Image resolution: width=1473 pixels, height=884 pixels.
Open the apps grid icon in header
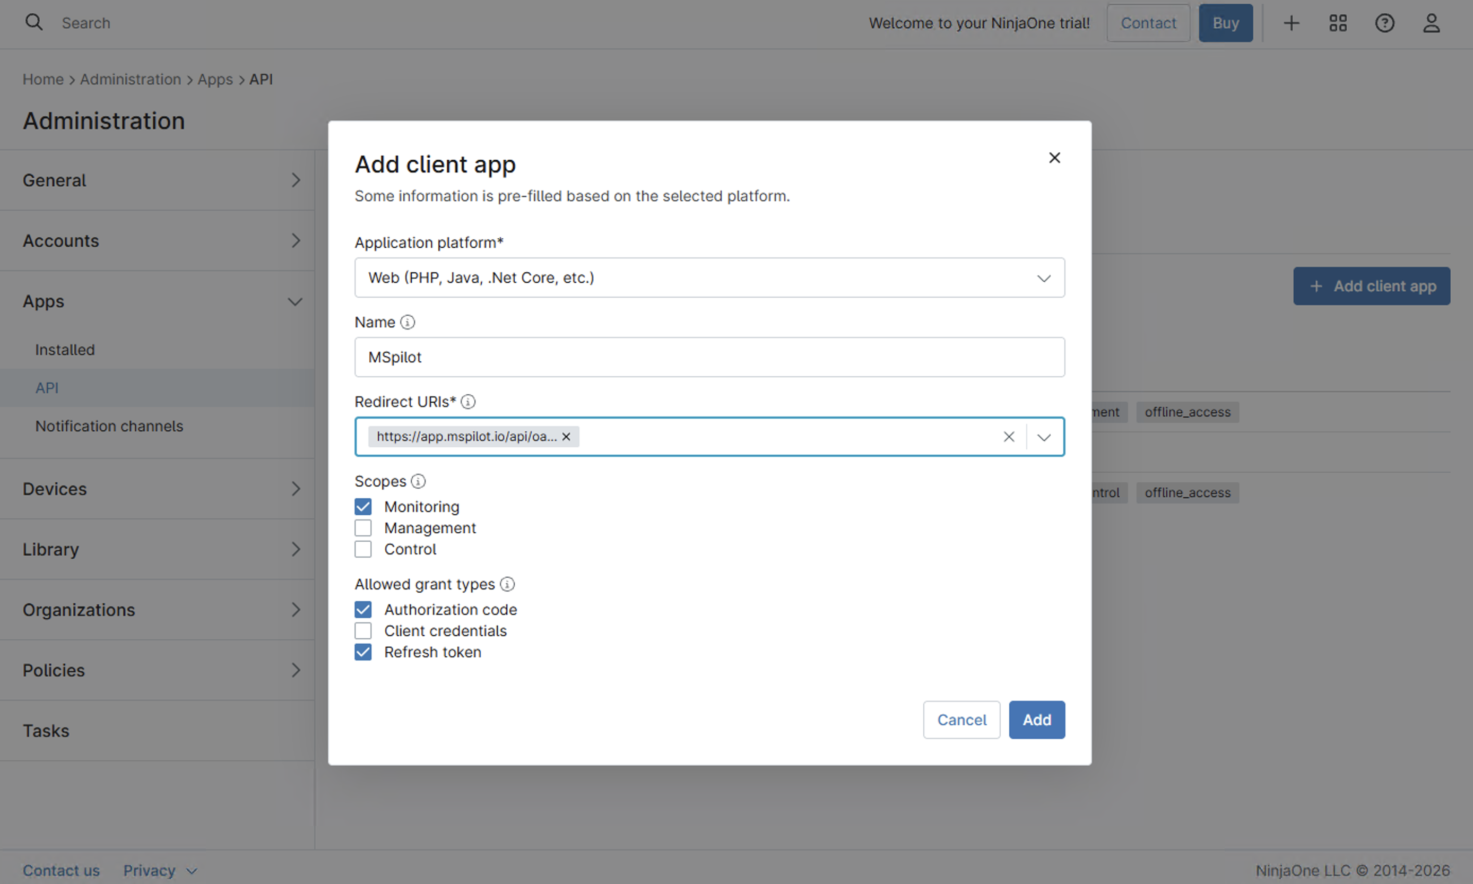click(x=1338, y=23)
